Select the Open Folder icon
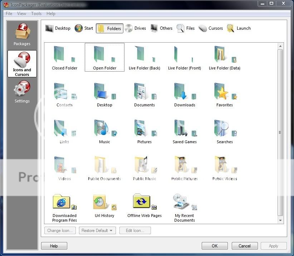 tap(104, 57)
